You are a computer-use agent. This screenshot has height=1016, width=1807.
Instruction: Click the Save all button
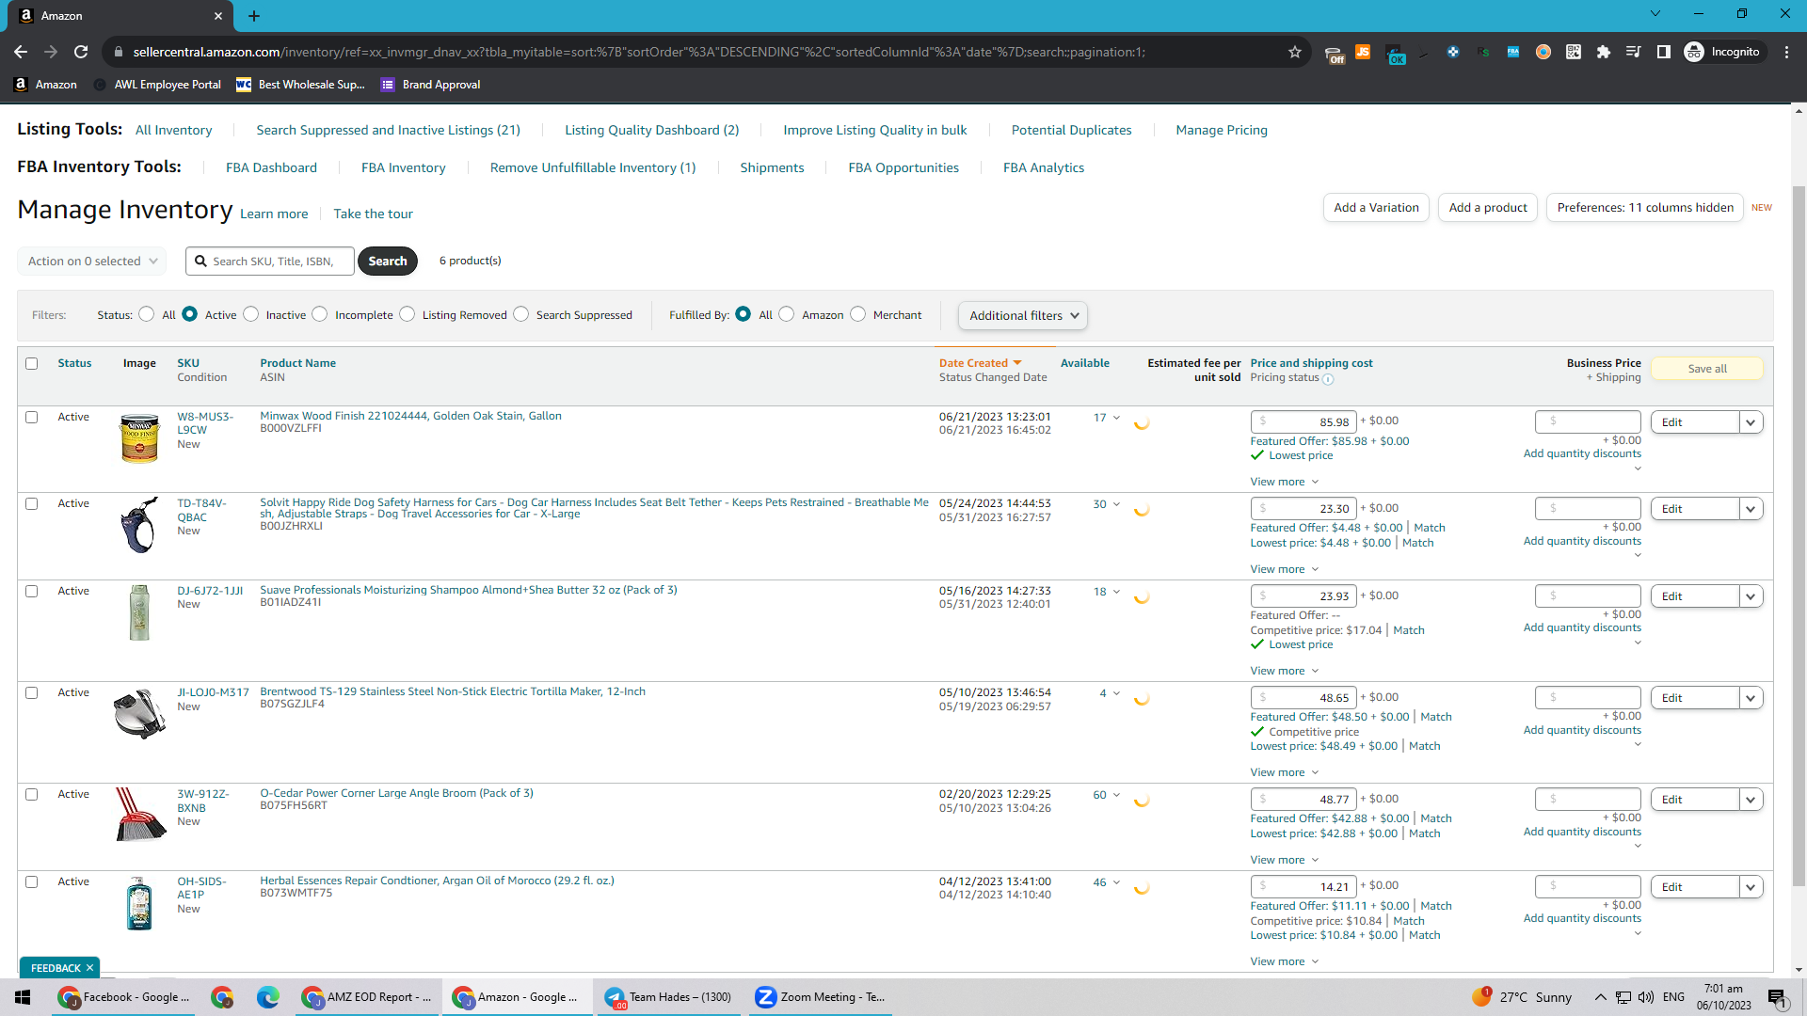pos(1707,369)
